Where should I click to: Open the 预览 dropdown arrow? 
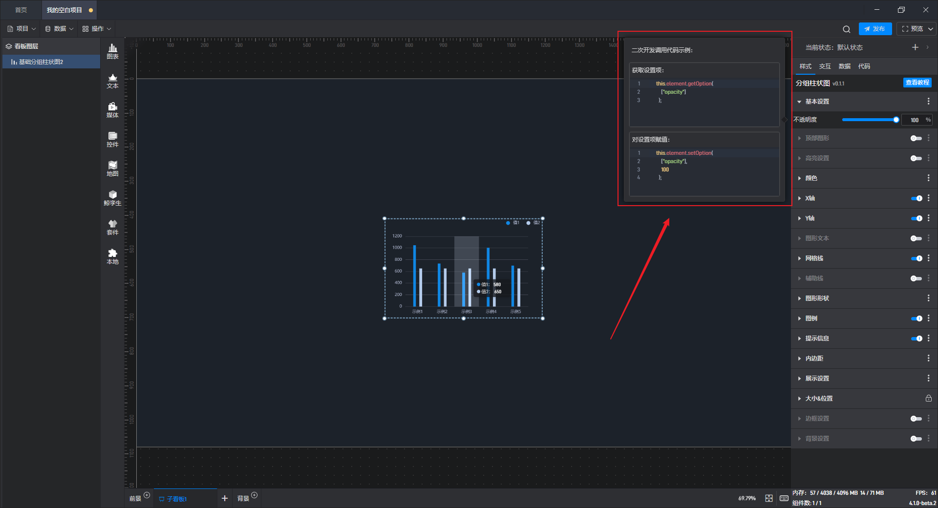coord(931,29)
